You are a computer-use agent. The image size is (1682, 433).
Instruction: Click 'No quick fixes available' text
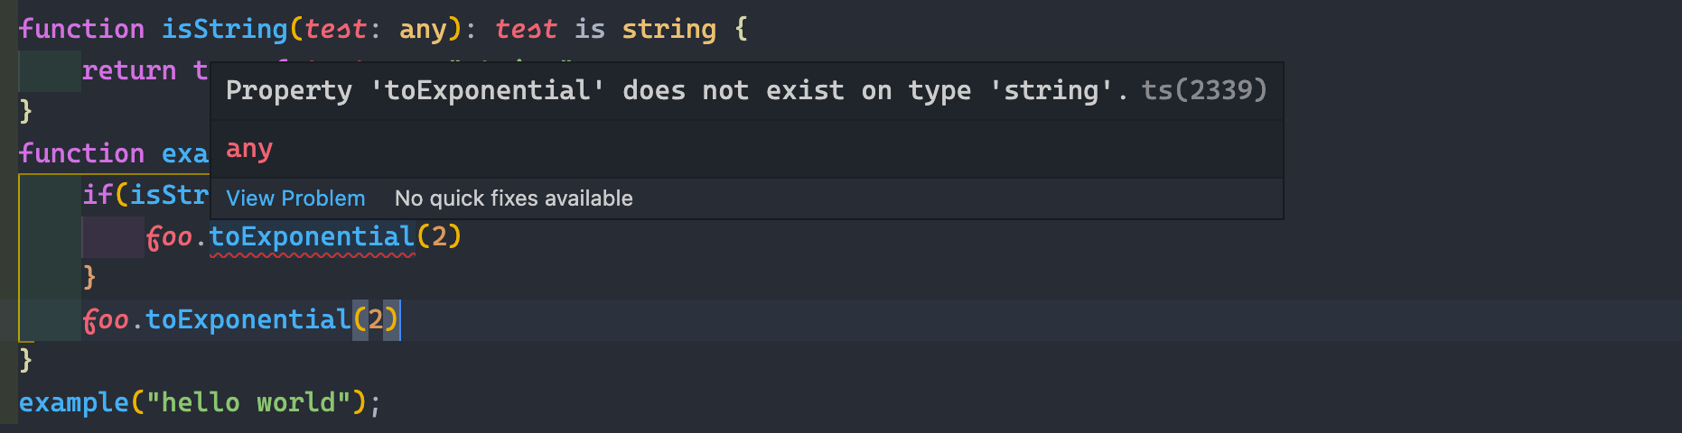tap(514, 198)
